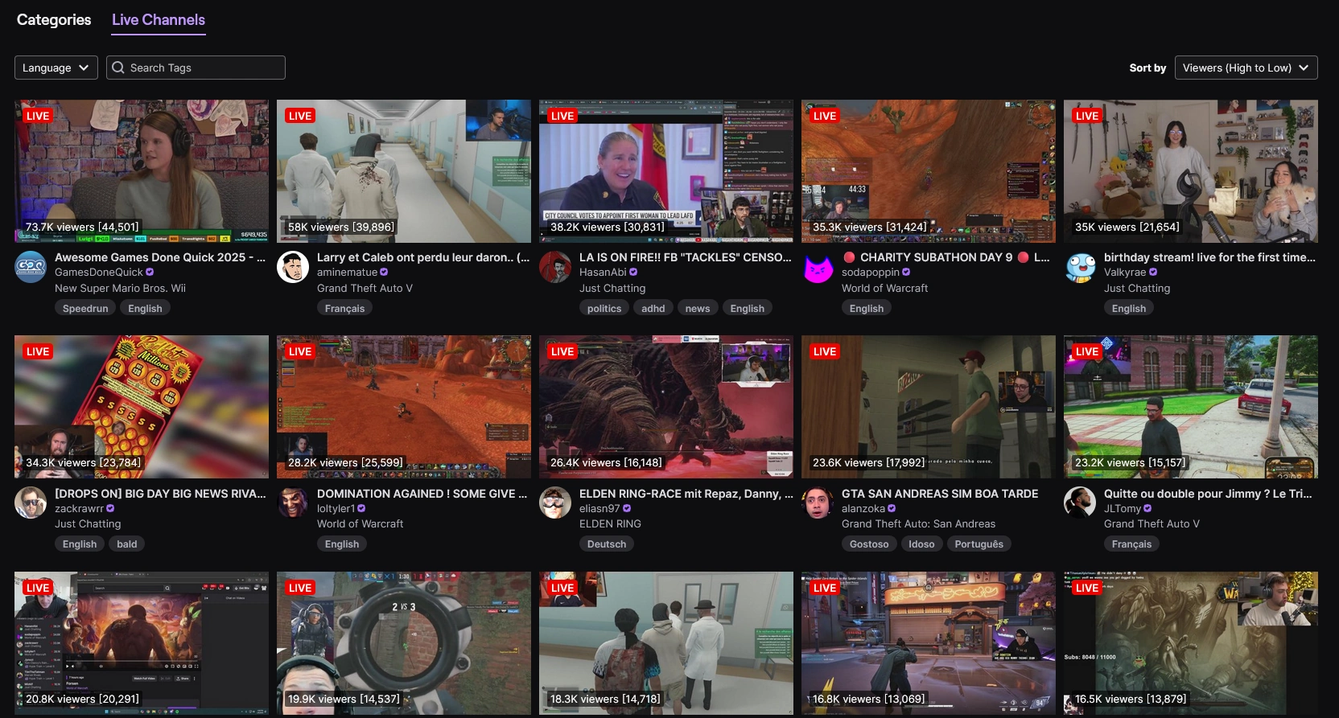
Task: Open ELDEN RING-RACE stream thumbnail
Action: pyautogui.click(x=666, y=407)
